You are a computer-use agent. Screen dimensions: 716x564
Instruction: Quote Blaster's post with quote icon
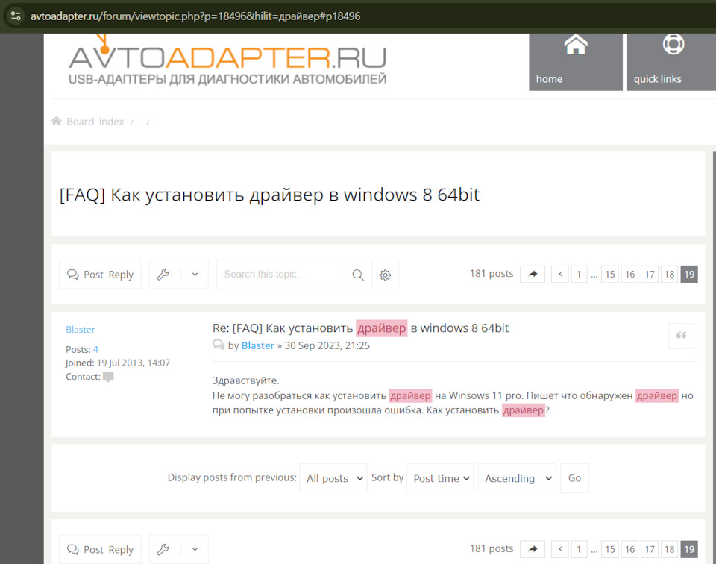tap(681, 336)
